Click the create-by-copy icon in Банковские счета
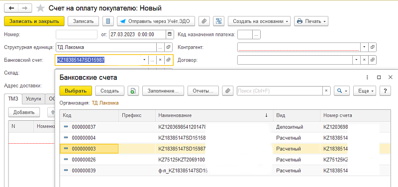The image size is (398, 187). coord(133,91)
